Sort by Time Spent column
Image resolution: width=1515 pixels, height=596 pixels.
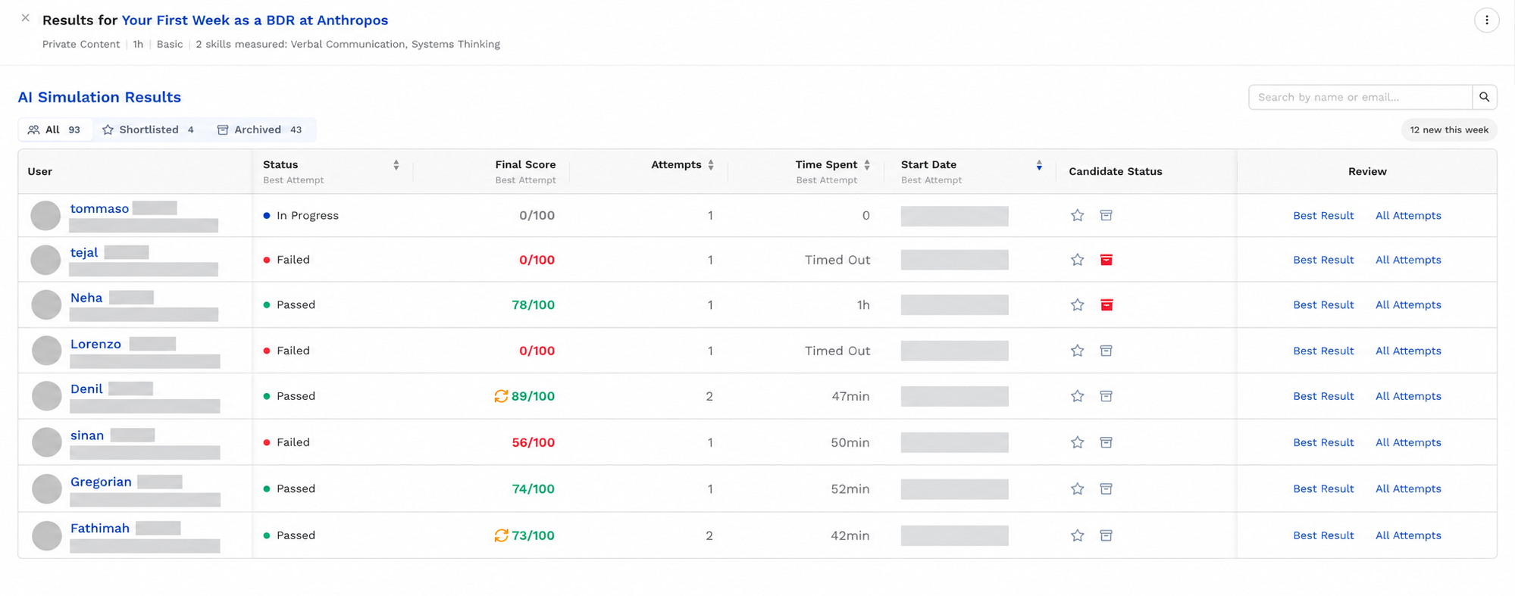pos(867,165)
